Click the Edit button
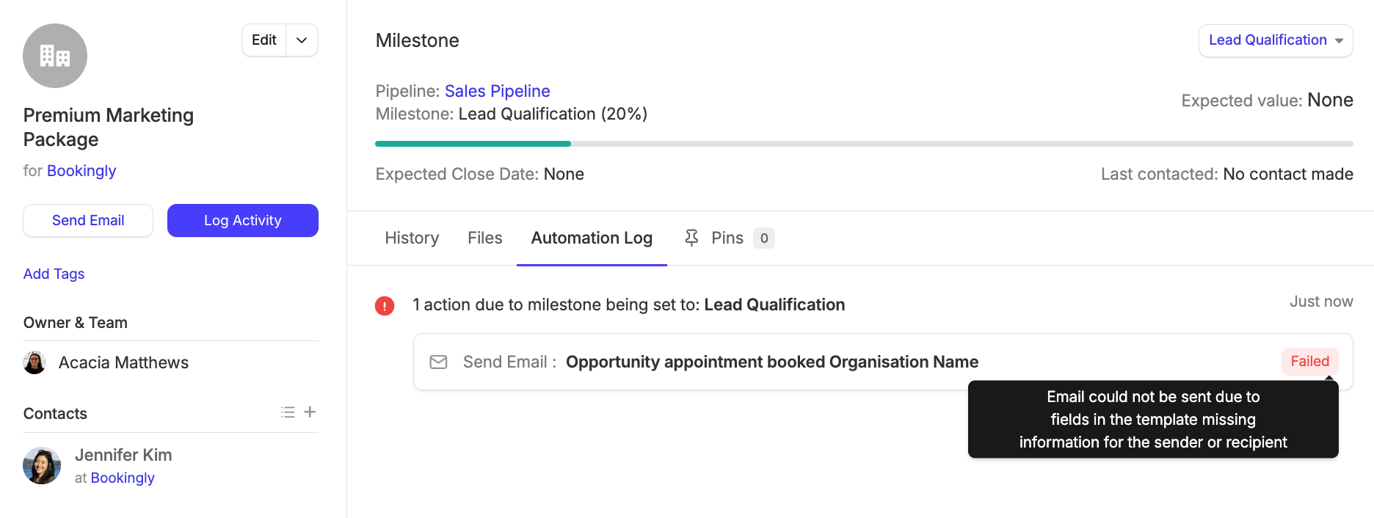Viewport: 1374px width, 518px height. [264, 40]
